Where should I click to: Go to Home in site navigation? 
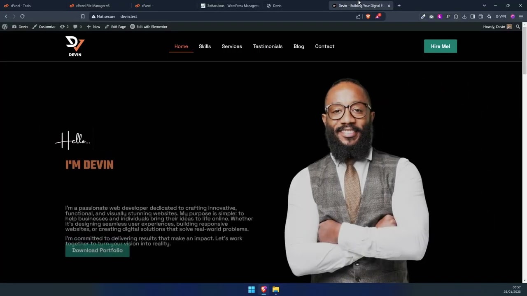181,46
